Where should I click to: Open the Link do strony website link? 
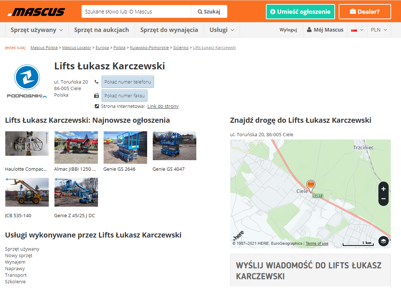[x=163, y=106]
